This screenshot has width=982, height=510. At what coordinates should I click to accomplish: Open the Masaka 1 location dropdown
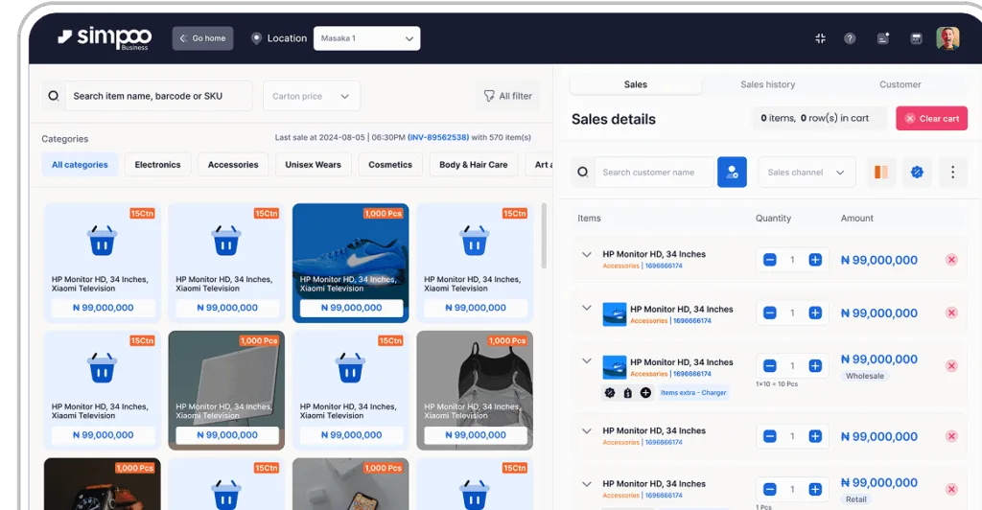(366, 38)
